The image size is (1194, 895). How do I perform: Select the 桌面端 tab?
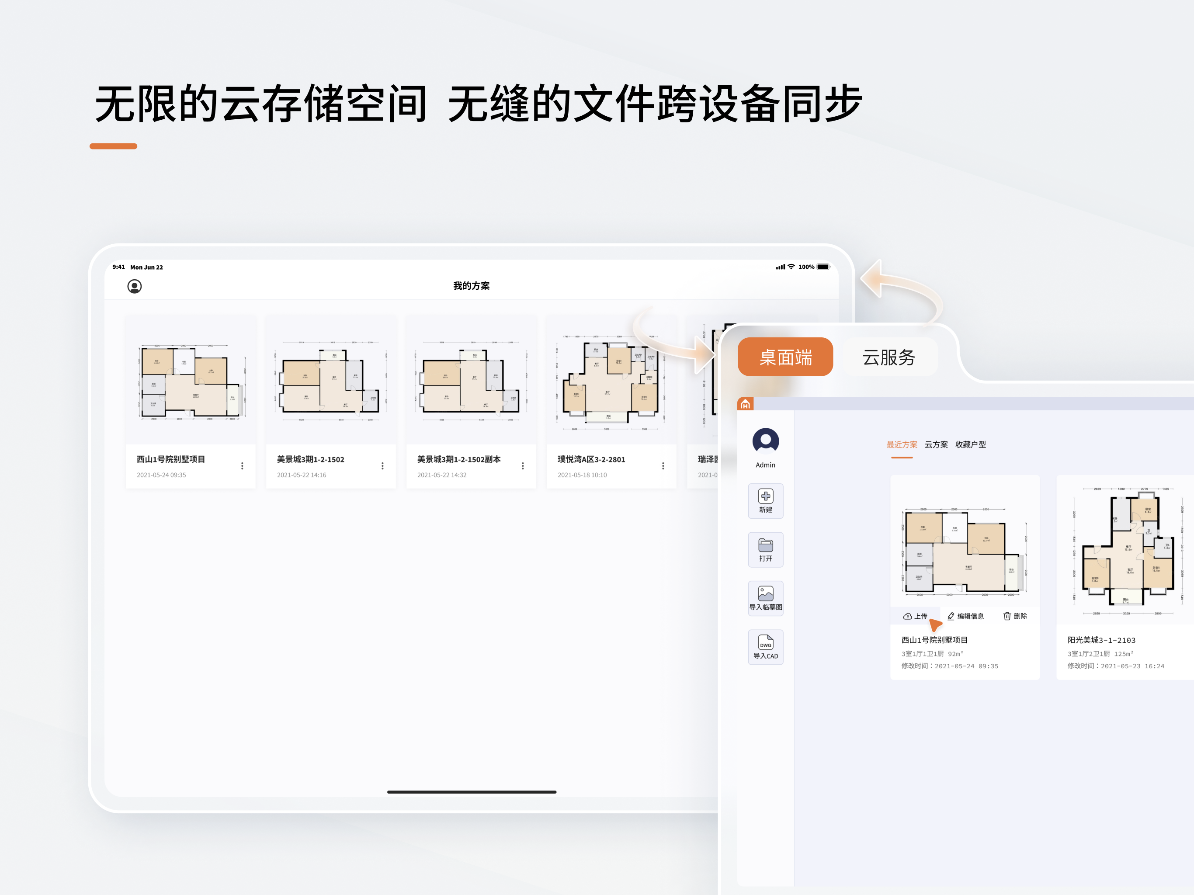pyautogui.click(x=785, y=357)
